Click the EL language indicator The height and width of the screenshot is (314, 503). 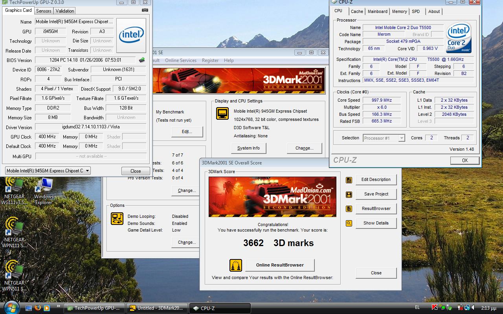pos(417,308)
